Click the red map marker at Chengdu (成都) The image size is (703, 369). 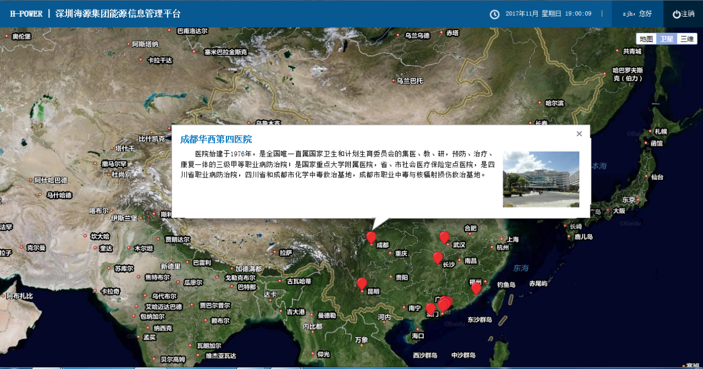[x=371, y=237]
